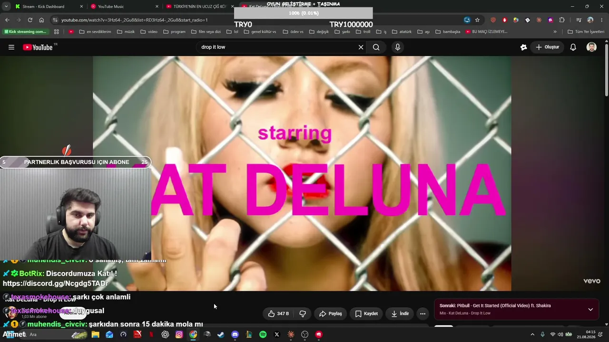Switch to Chrome on the taskbar
The image size is (609, 342).
(193, 334)
